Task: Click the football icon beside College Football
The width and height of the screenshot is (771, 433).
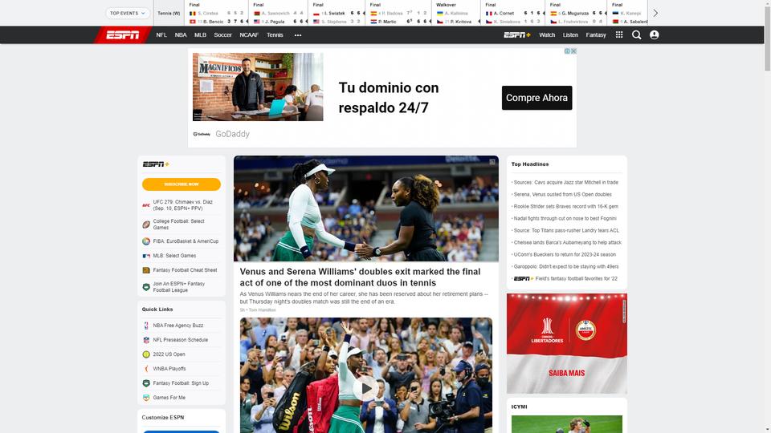Action: coord(146,225)
